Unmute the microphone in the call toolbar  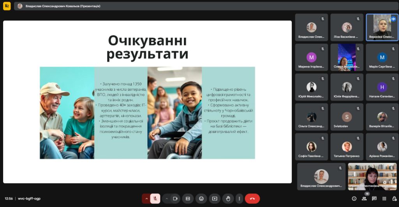[155, 198]
